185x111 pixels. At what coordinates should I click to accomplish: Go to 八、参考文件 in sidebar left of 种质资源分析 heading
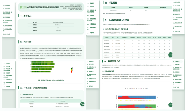click(90, 86)
